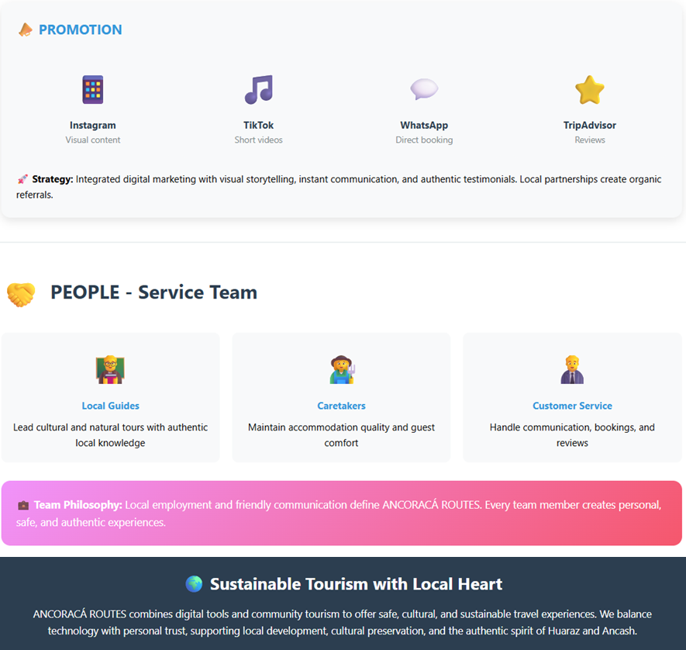The height and width of the screenshot is (650, 686).
Task: Click the TripAdvisor label text
Action: [x=590, y=125]
